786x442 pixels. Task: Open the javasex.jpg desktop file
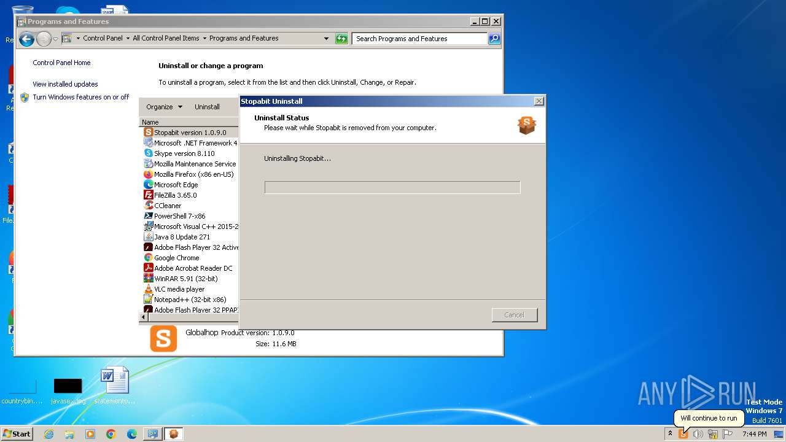[x=68, y=391]
